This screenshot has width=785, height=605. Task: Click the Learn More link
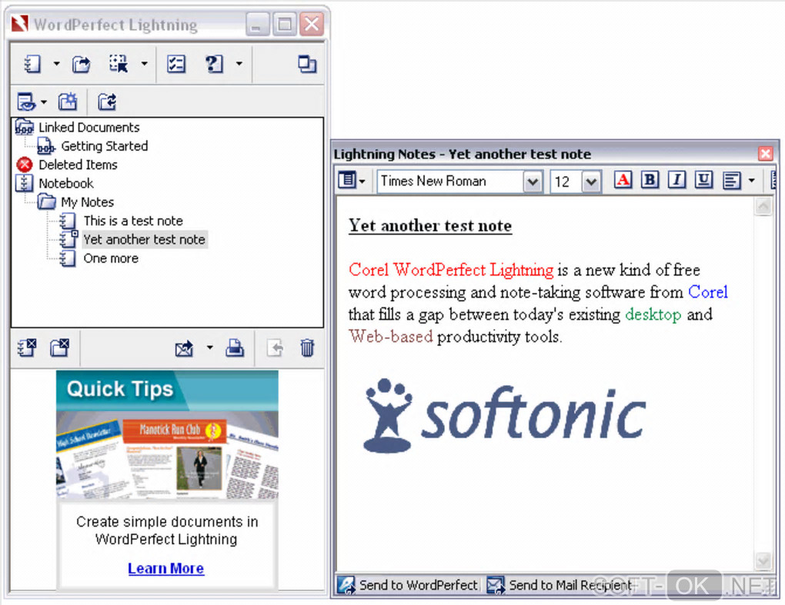[165, 569]
